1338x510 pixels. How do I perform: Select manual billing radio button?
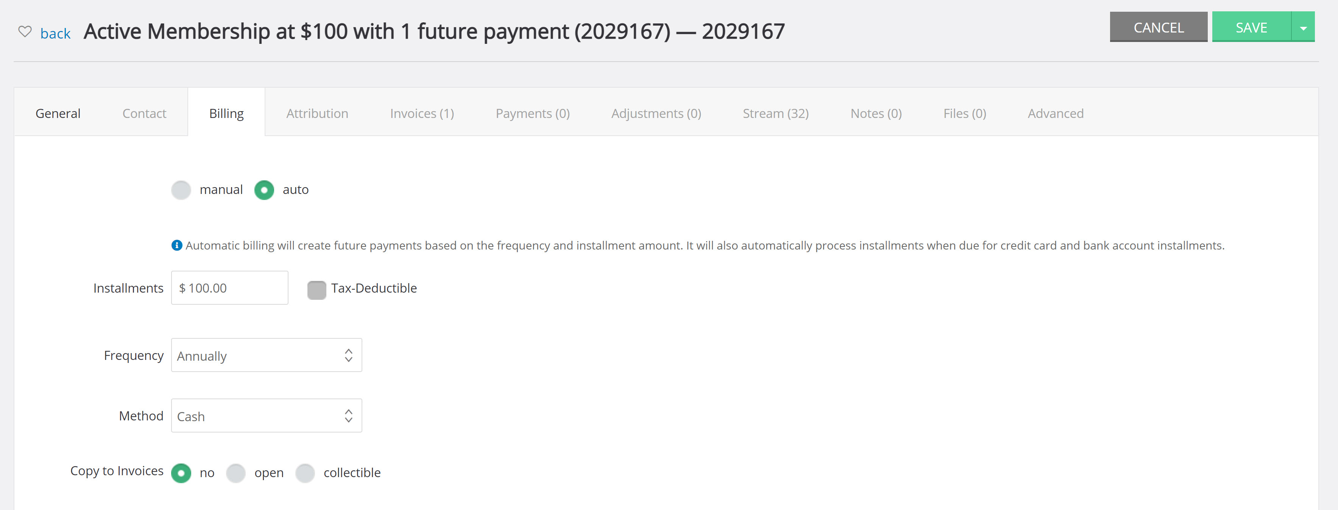[181, 190]
